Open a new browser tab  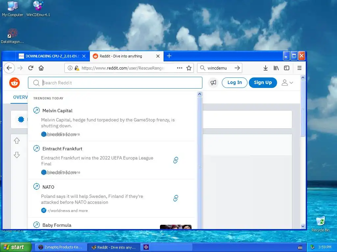point(169,56)
